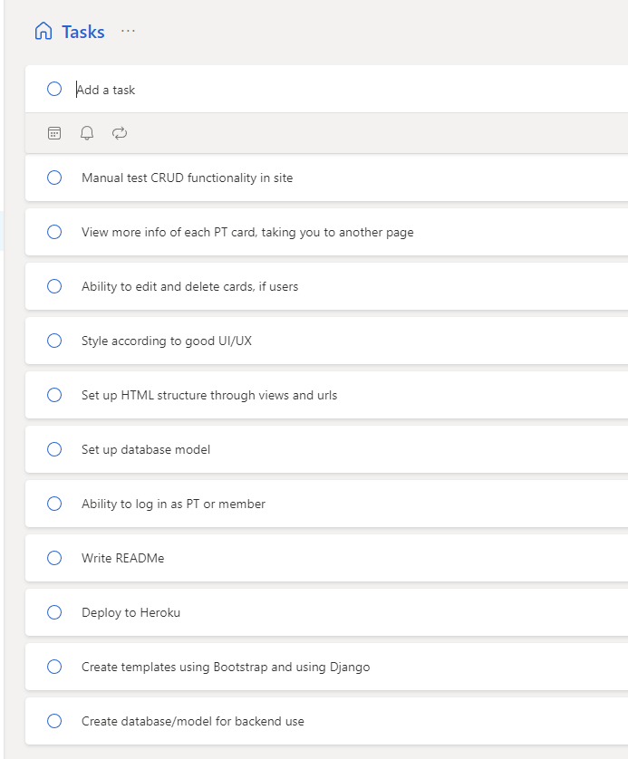Complete the 'Deploy to Heroku' task circle
628x759 pixels.
tap(53, 612)
